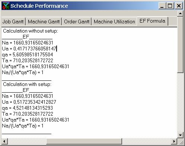Switch to the Machine Gantt tab
Viewport: 185px width, 146px height.
pos(44,21)
